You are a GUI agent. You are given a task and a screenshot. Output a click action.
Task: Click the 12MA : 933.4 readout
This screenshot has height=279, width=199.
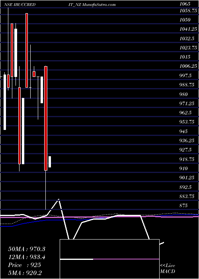[27, 257]
